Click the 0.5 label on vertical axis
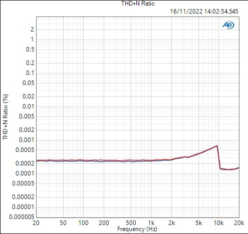248x234 pixels. [x=30, y=49]
